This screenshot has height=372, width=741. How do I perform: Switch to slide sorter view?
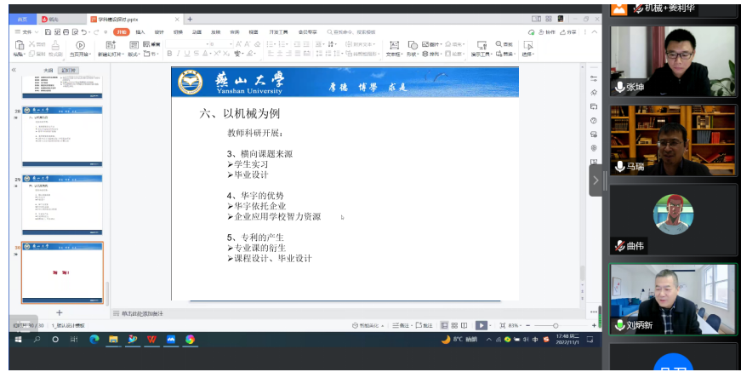click(454, 325)
